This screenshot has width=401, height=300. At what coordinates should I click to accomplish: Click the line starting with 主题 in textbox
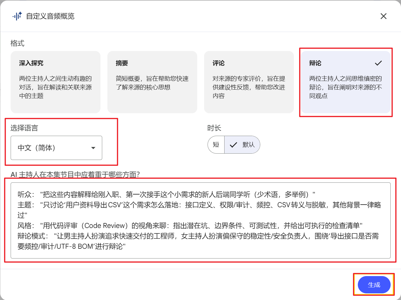tap(199, 210)
